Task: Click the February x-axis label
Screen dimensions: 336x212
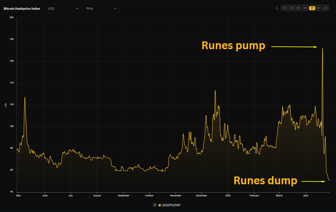Action: point(254,195)
